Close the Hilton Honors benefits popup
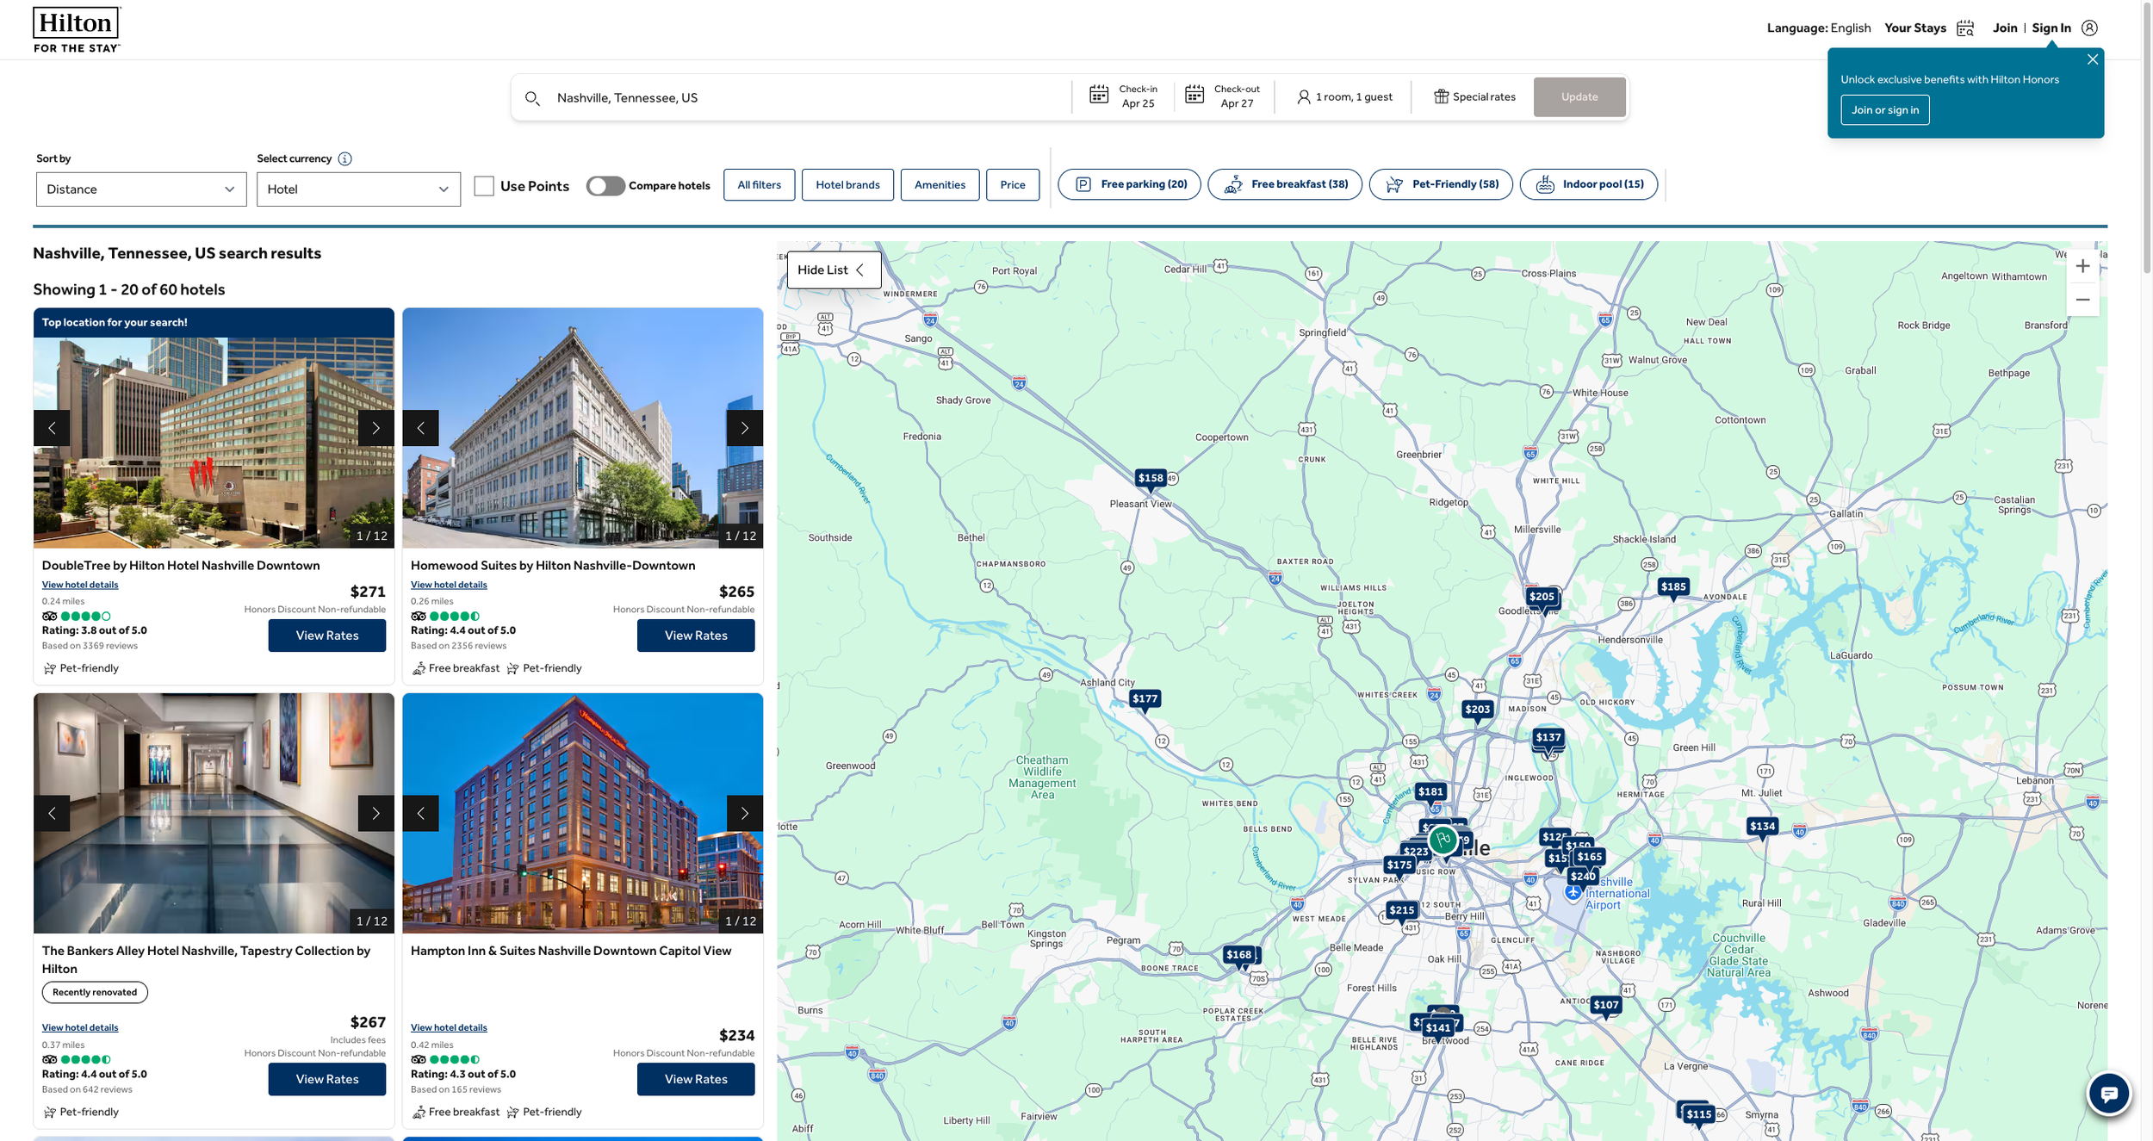Viewport: 2153px width, 1141px height. [2092, 59]
